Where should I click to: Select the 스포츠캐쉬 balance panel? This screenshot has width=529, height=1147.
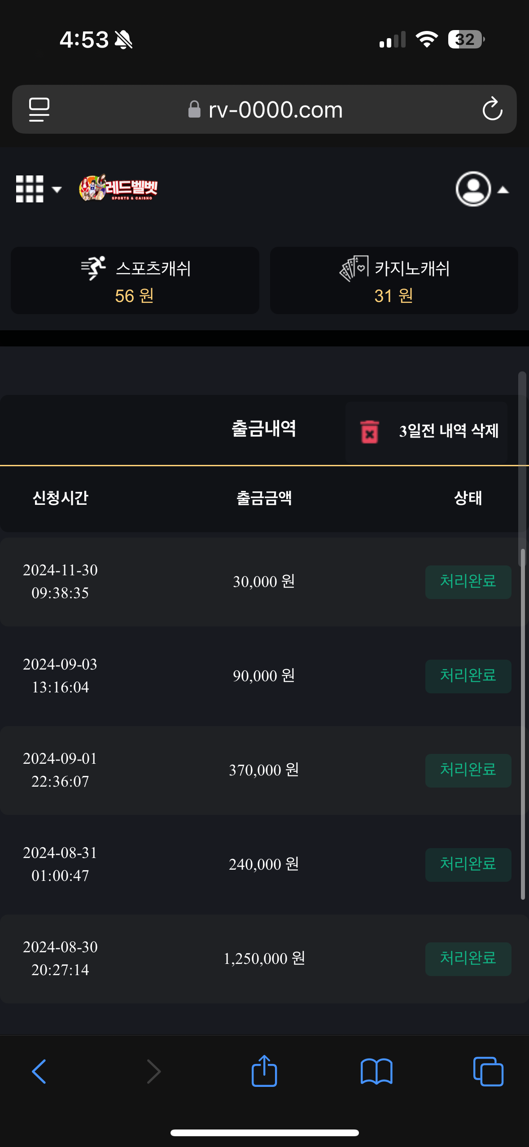tap(135, 280)
